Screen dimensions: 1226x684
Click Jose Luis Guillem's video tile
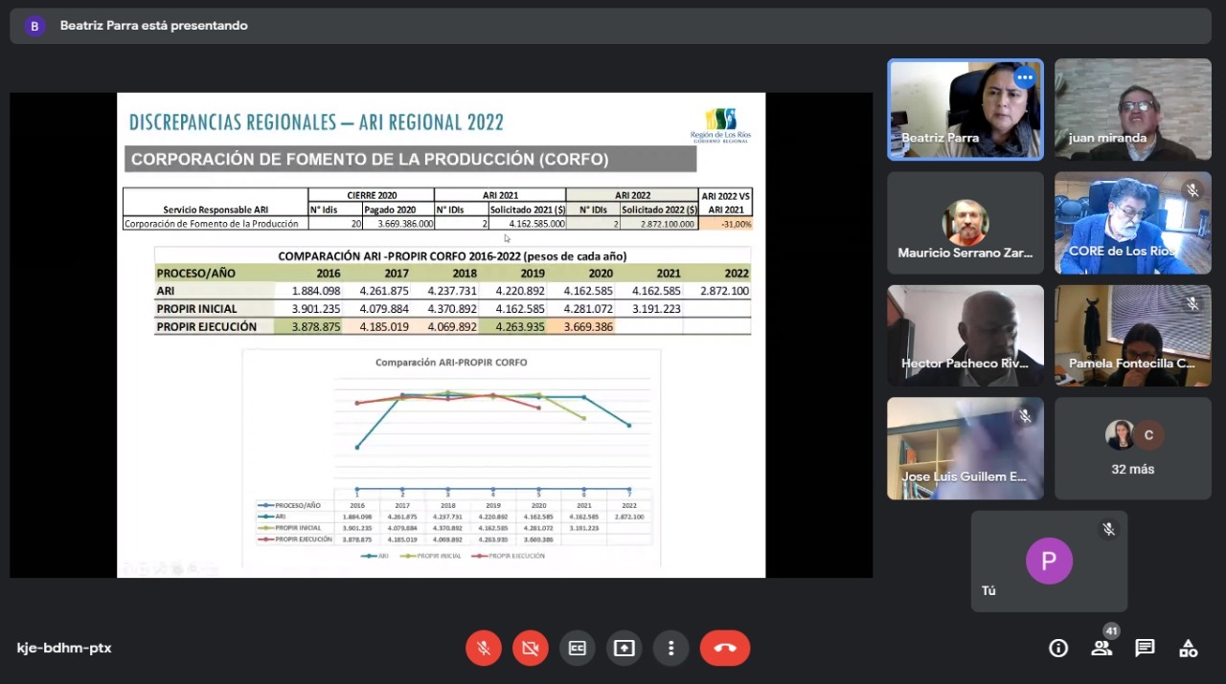click(x=965, y=449)
